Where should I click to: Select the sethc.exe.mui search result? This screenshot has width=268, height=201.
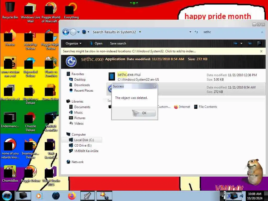pos(186,77)
